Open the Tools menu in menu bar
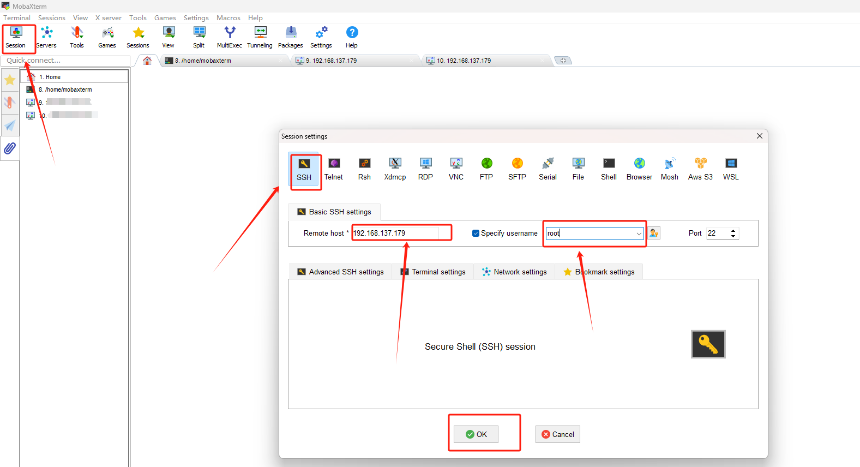860x467 pixels. click(138, 17)
